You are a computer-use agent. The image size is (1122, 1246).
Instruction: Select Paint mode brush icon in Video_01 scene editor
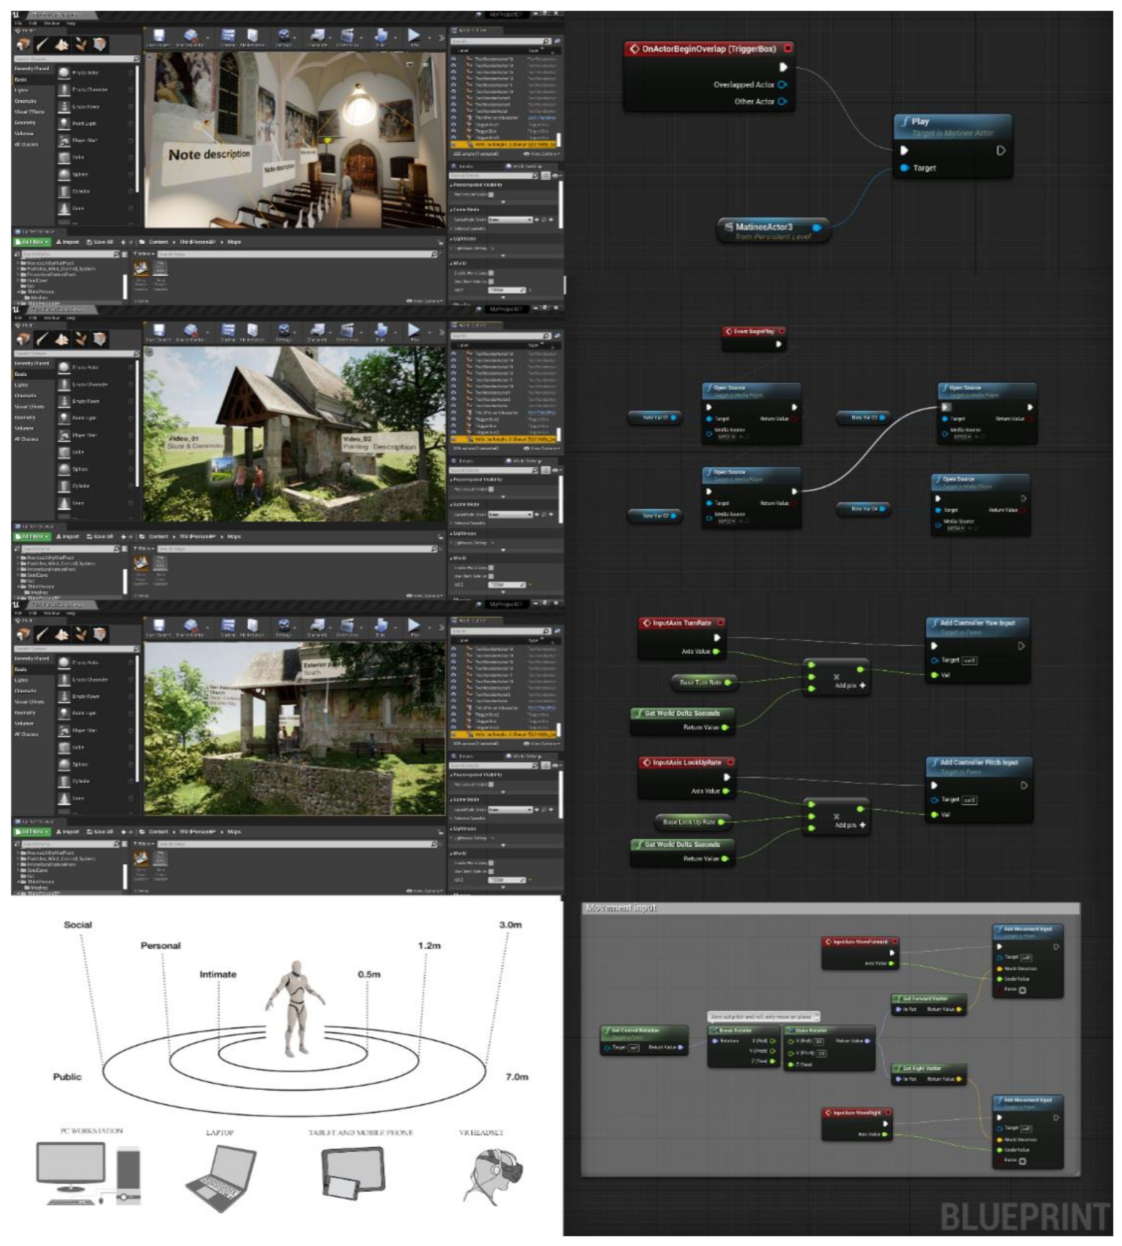point(42,339)
